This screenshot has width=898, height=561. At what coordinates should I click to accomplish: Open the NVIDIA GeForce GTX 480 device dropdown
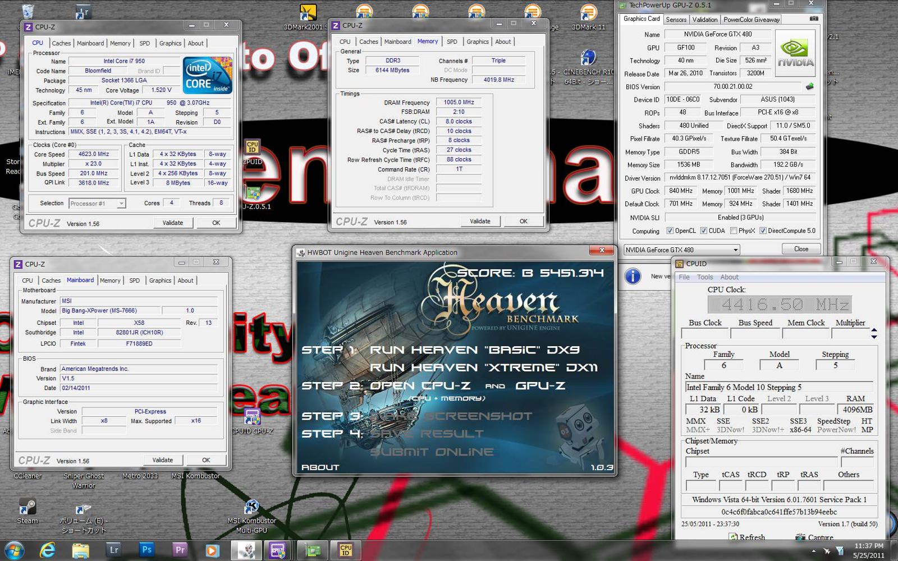[681, 250]
